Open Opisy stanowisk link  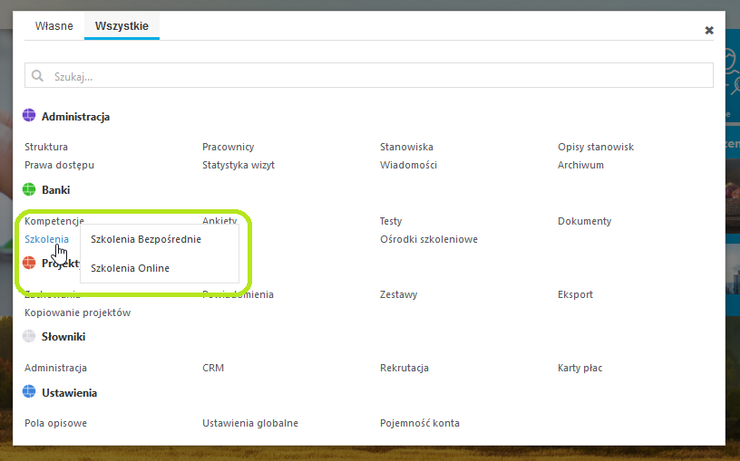click(596, 147)
